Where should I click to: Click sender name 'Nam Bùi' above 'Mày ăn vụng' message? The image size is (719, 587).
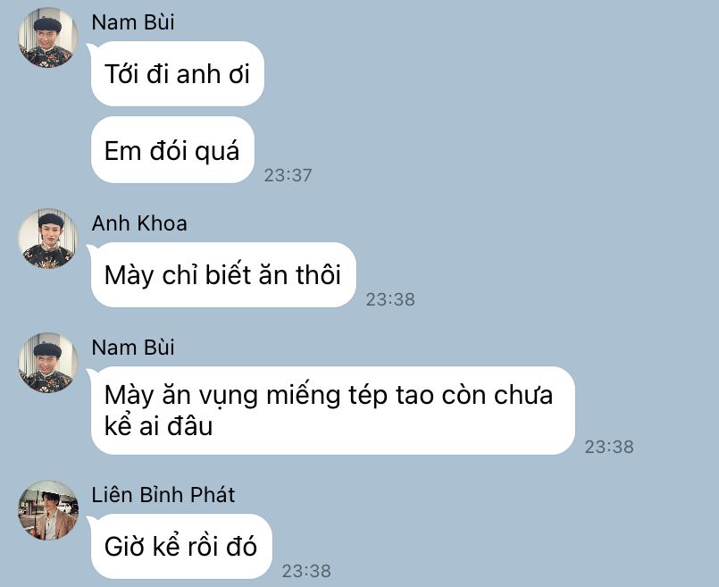click(x=133, y=348)
